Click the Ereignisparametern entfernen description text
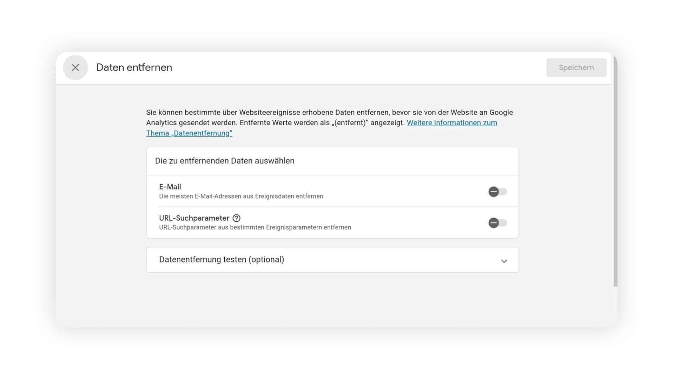 309,227
